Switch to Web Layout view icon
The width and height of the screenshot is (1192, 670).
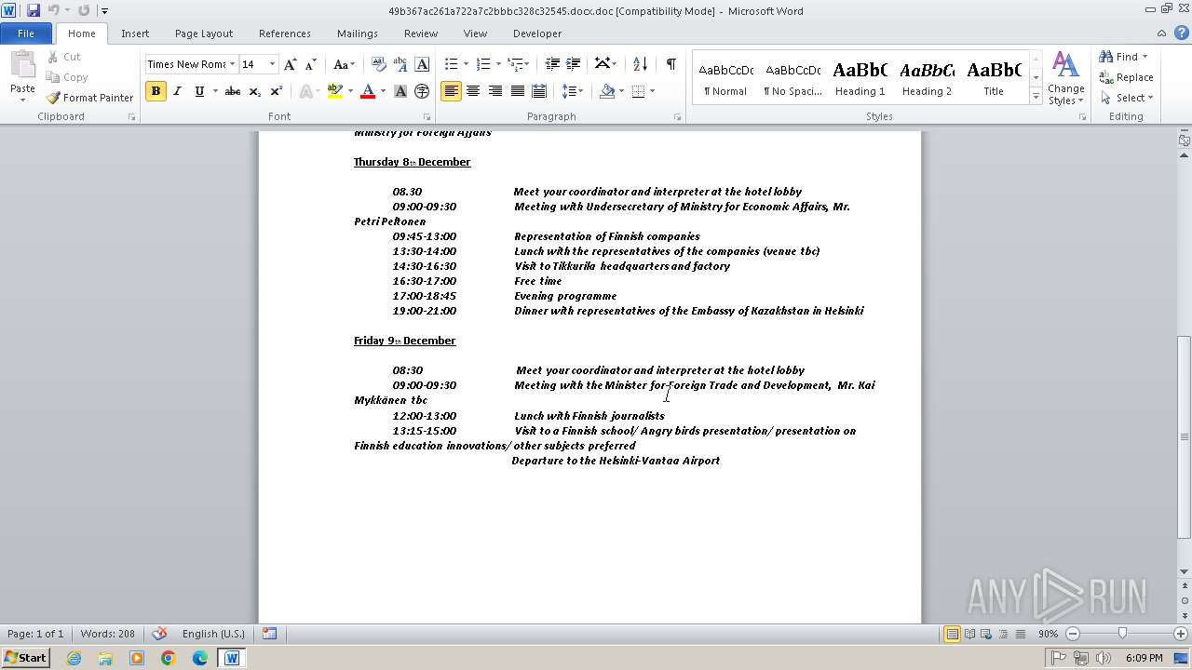[986, 634]
